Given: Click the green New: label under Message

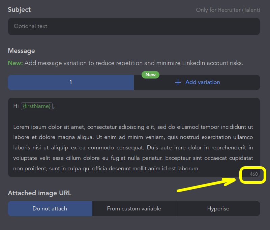Looking at the screenshot, I should 15,63.
